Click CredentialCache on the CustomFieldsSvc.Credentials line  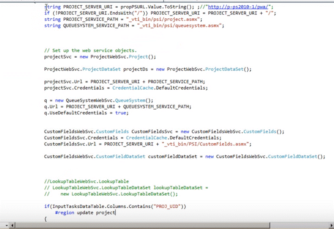146,138
